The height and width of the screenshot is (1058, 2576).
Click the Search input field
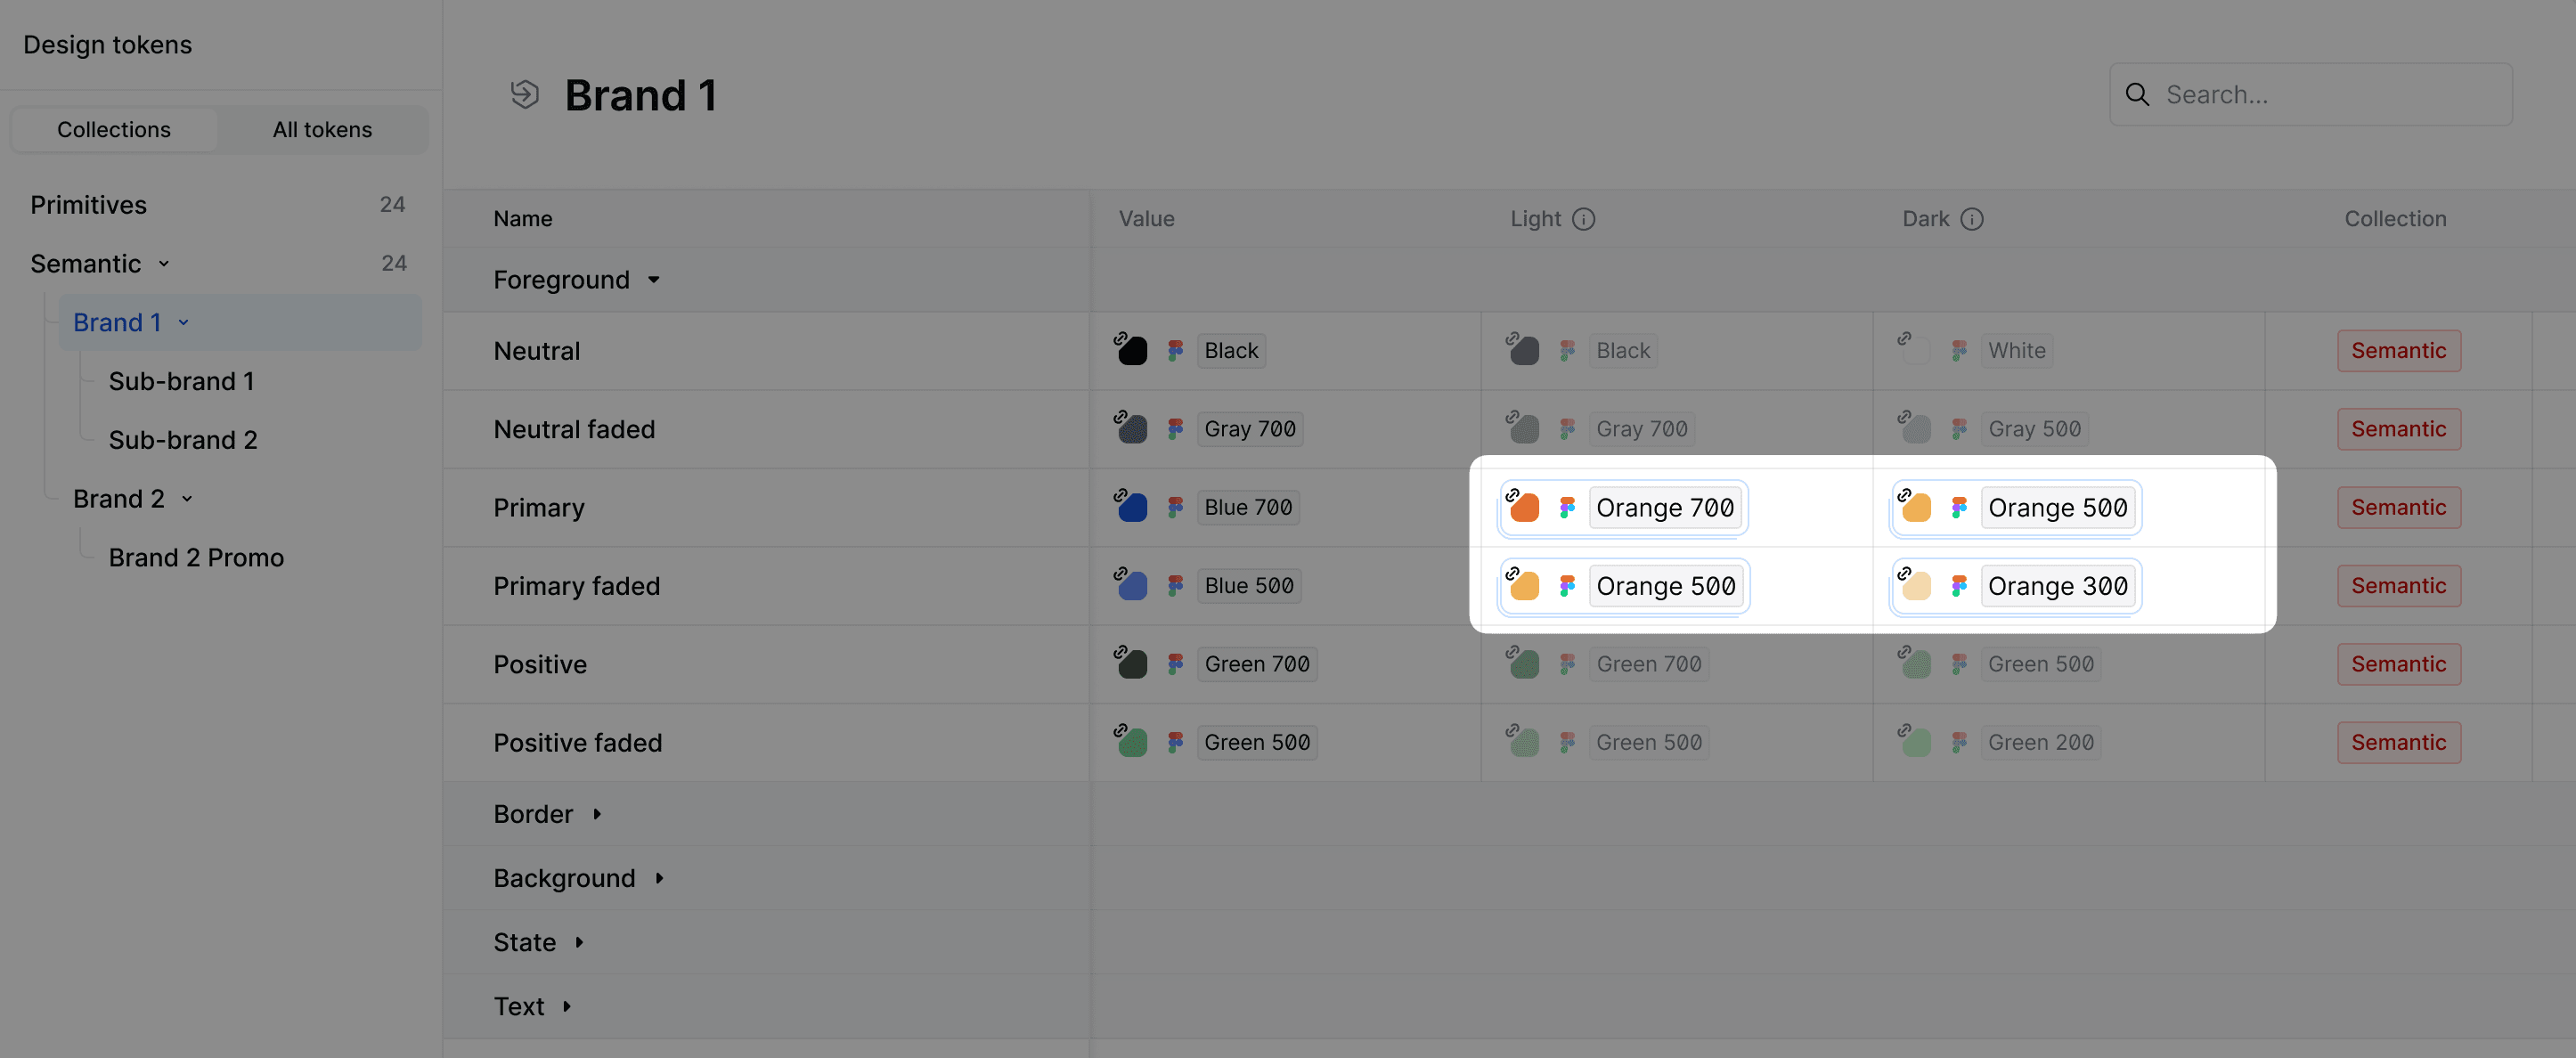2330,95
